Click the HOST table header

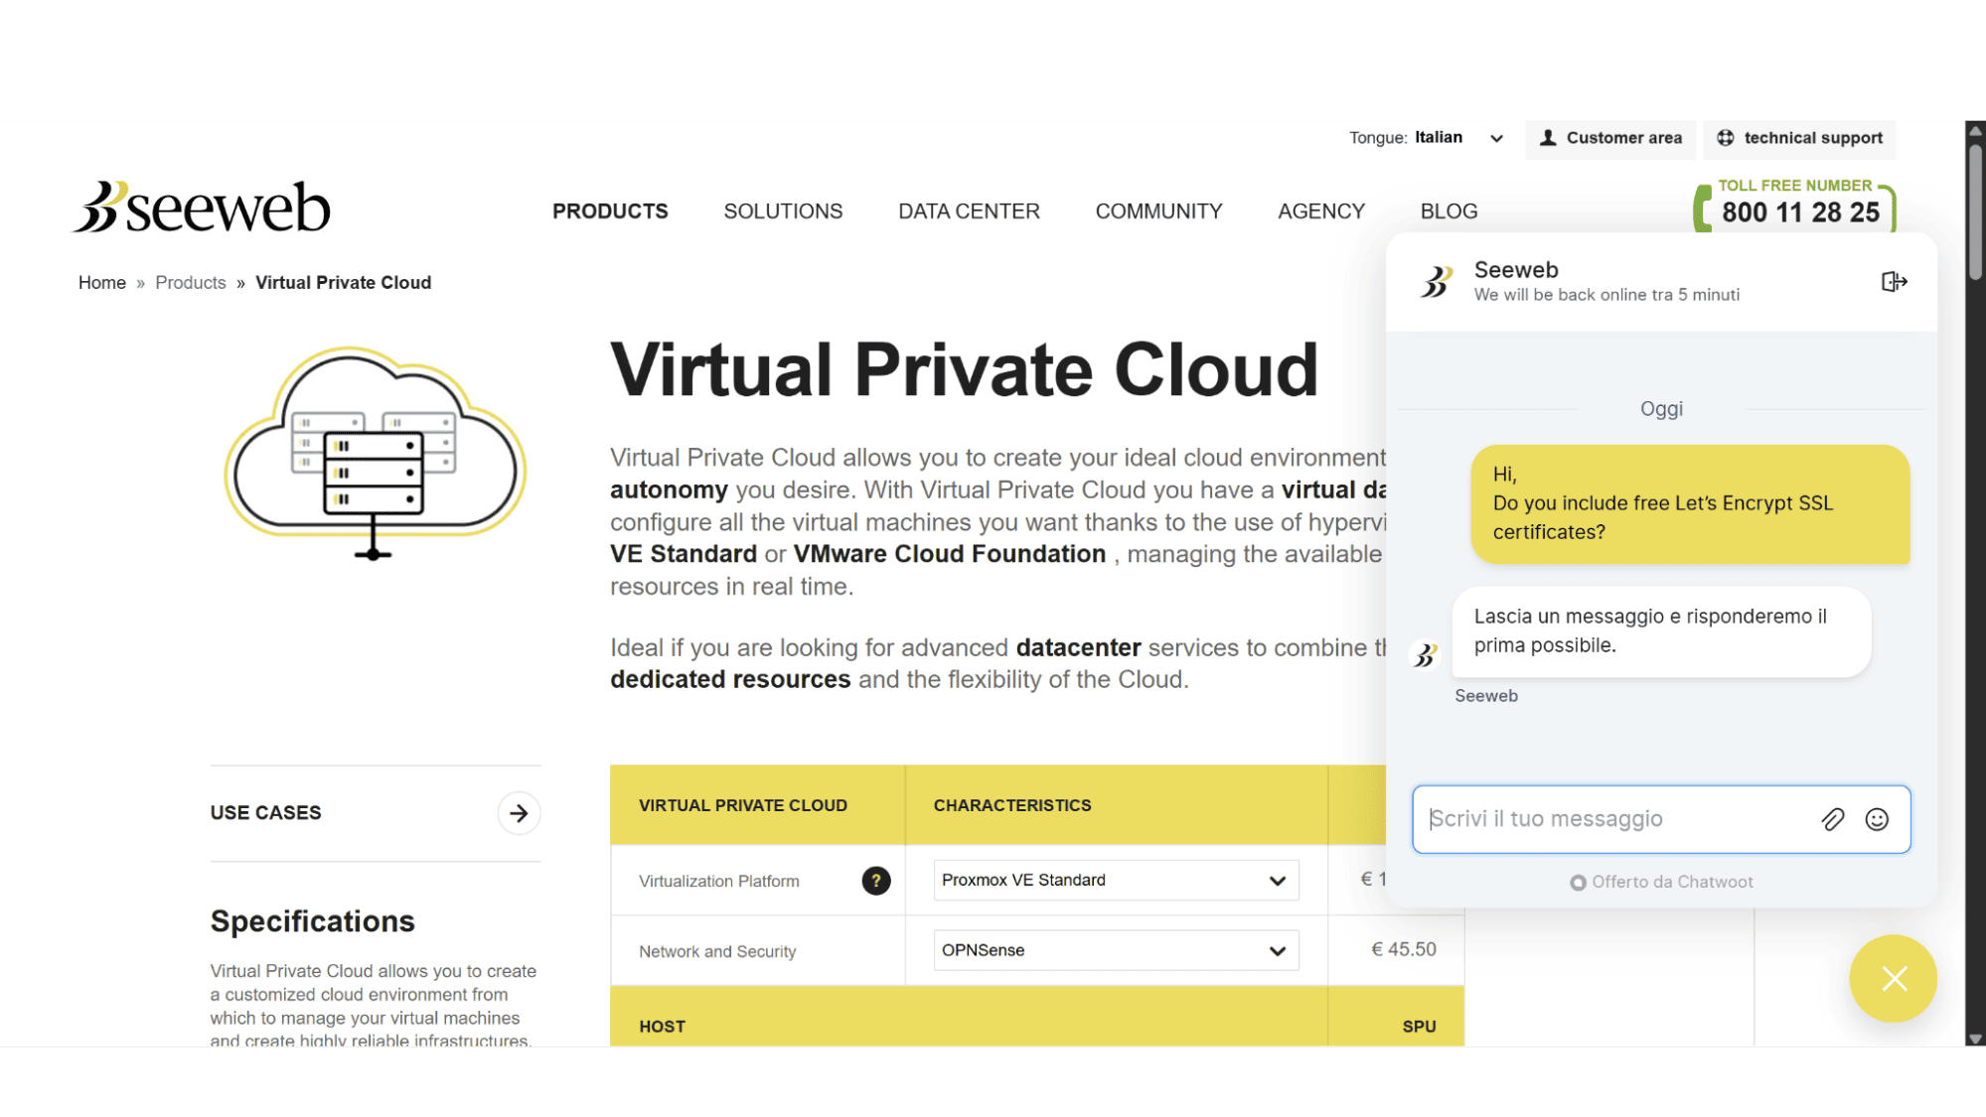point(663,1027)
